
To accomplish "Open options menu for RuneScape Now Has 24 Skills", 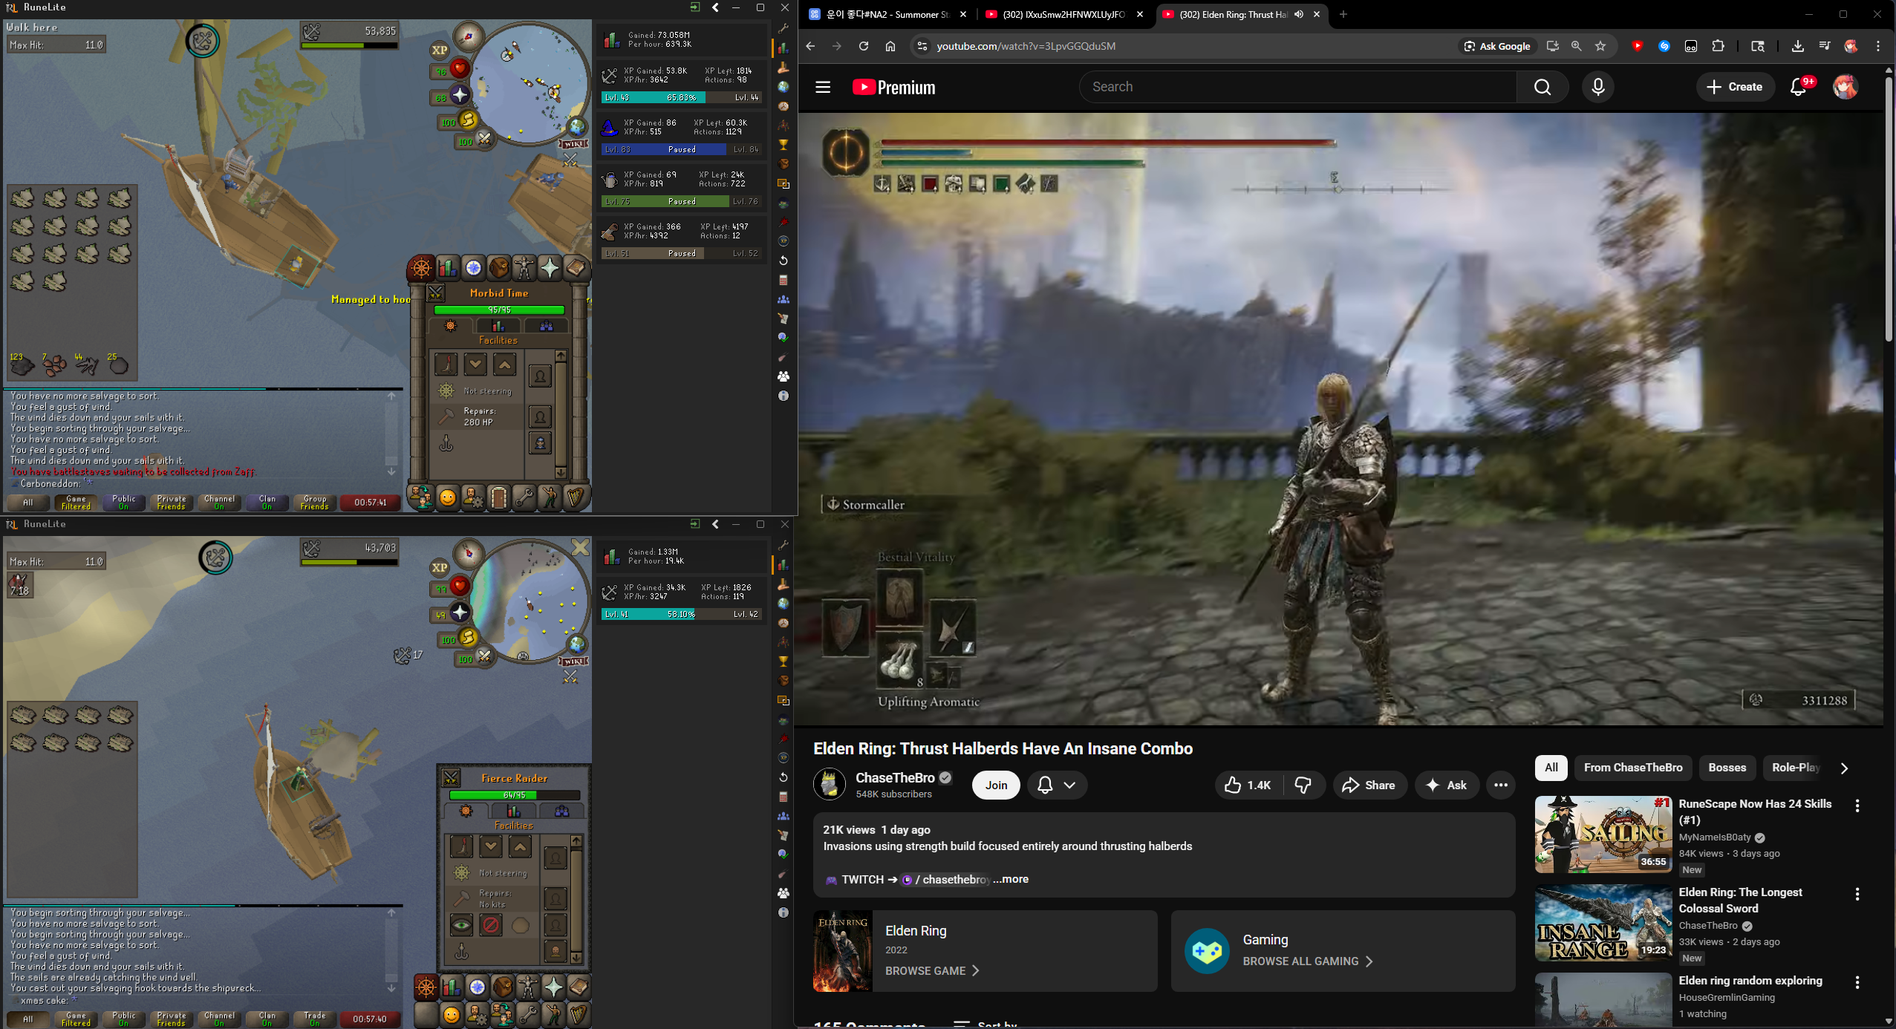I will 1857,806.
